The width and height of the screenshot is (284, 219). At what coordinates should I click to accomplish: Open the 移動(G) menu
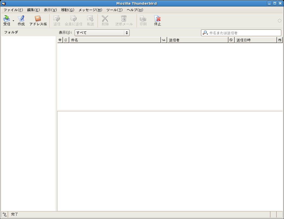click(68, 10)
